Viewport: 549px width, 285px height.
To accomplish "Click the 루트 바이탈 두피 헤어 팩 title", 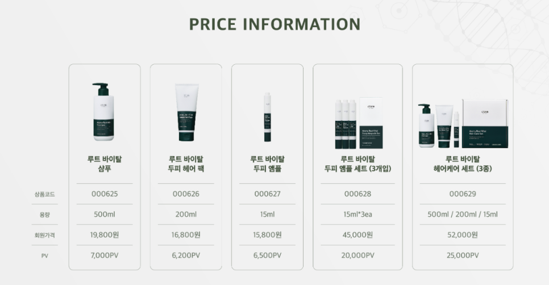I will pyautogui.click(x=186, y=164).
